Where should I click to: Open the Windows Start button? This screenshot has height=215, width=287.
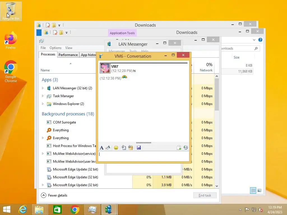(7, 209)
